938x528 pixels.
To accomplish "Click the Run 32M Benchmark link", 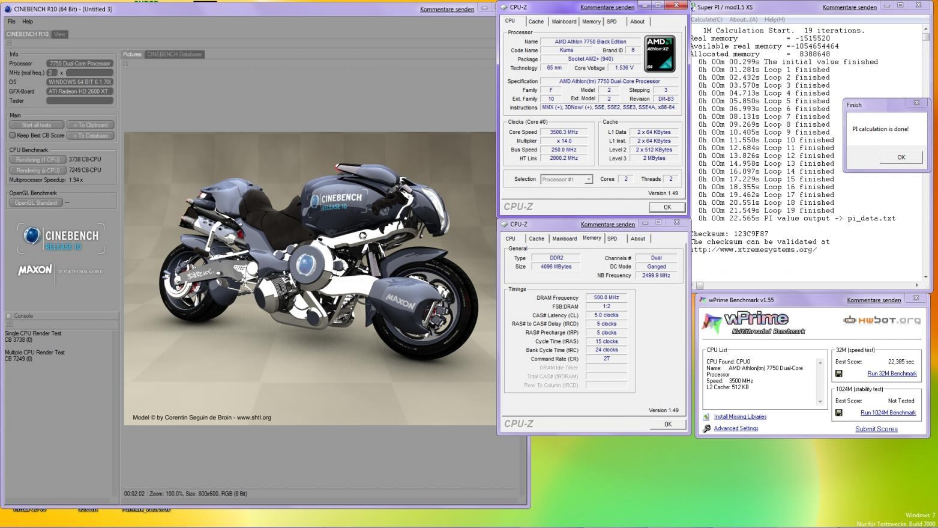I will 892,374.
